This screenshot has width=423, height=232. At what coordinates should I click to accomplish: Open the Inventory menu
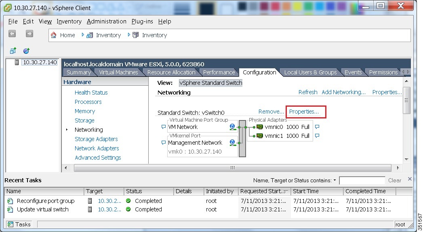click(x=69, y=21)
